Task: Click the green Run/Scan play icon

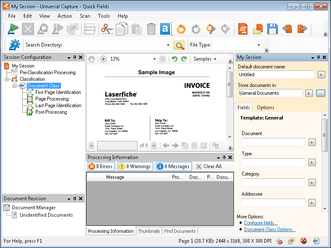Action: (13, 29)
